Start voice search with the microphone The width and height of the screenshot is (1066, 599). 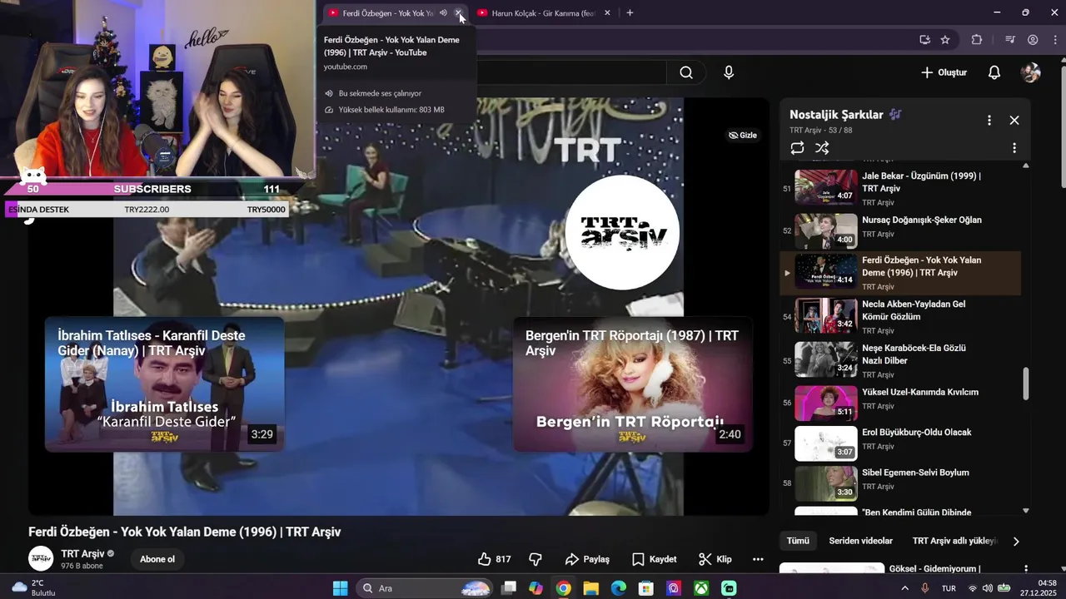[729, 72]
